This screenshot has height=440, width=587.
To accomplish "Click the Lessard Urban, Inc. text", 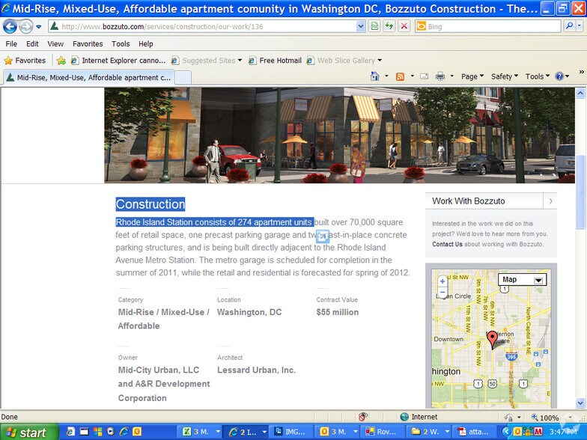I will [x=256, y=370].
